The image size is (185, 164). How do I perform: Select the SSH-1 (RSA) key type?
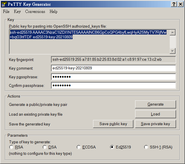158,147
